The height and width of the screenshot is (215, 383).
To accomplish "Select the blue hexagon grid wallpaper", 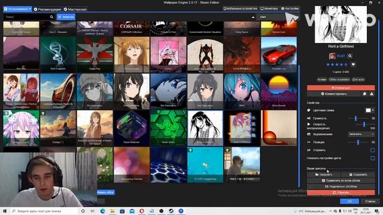I will pos(168,165).
